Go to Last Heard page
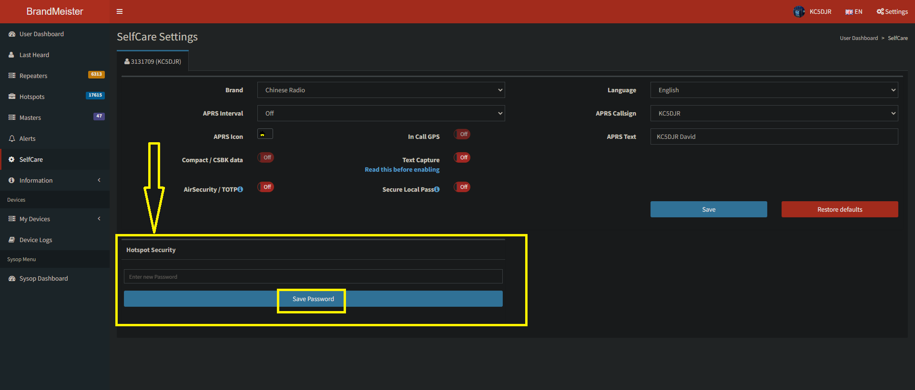Image resolution: width=915 pixels, height=390 pixels. pyautogui.click(x=55, y=55)
